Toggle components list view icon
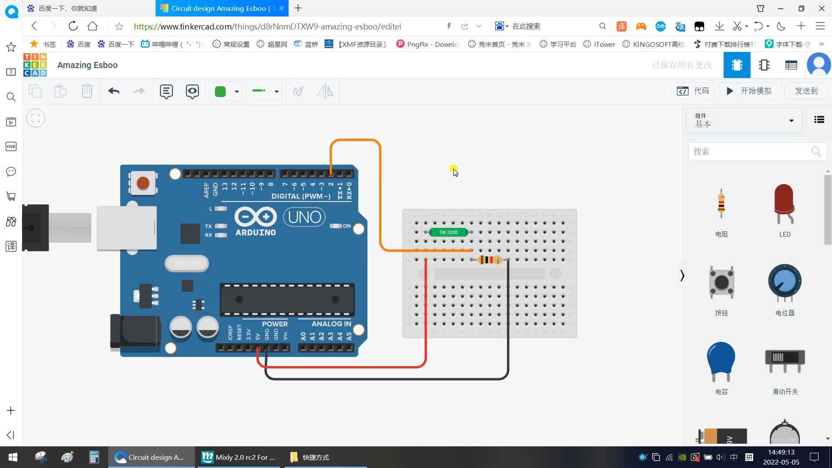 819,120
